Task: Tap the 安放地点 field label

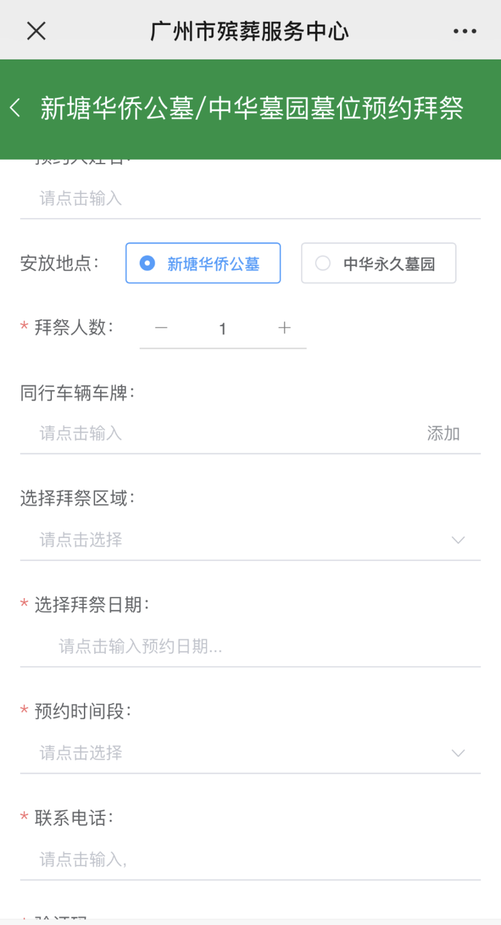Action: pos(59,264)
